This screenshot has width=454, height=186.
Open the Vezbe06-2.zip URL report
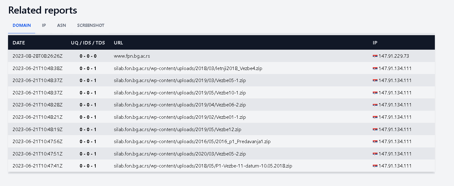(180, 105)
